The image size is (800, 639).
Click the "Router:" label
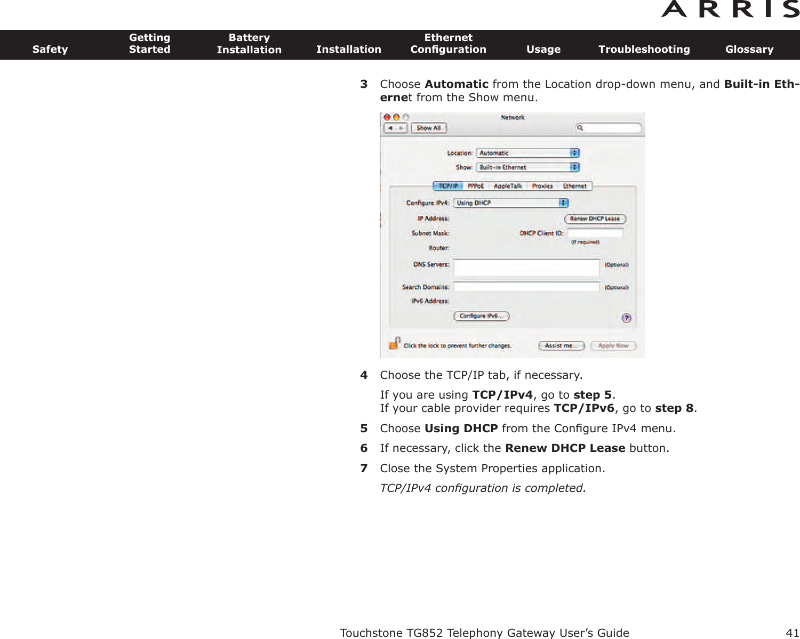[439, 248]
